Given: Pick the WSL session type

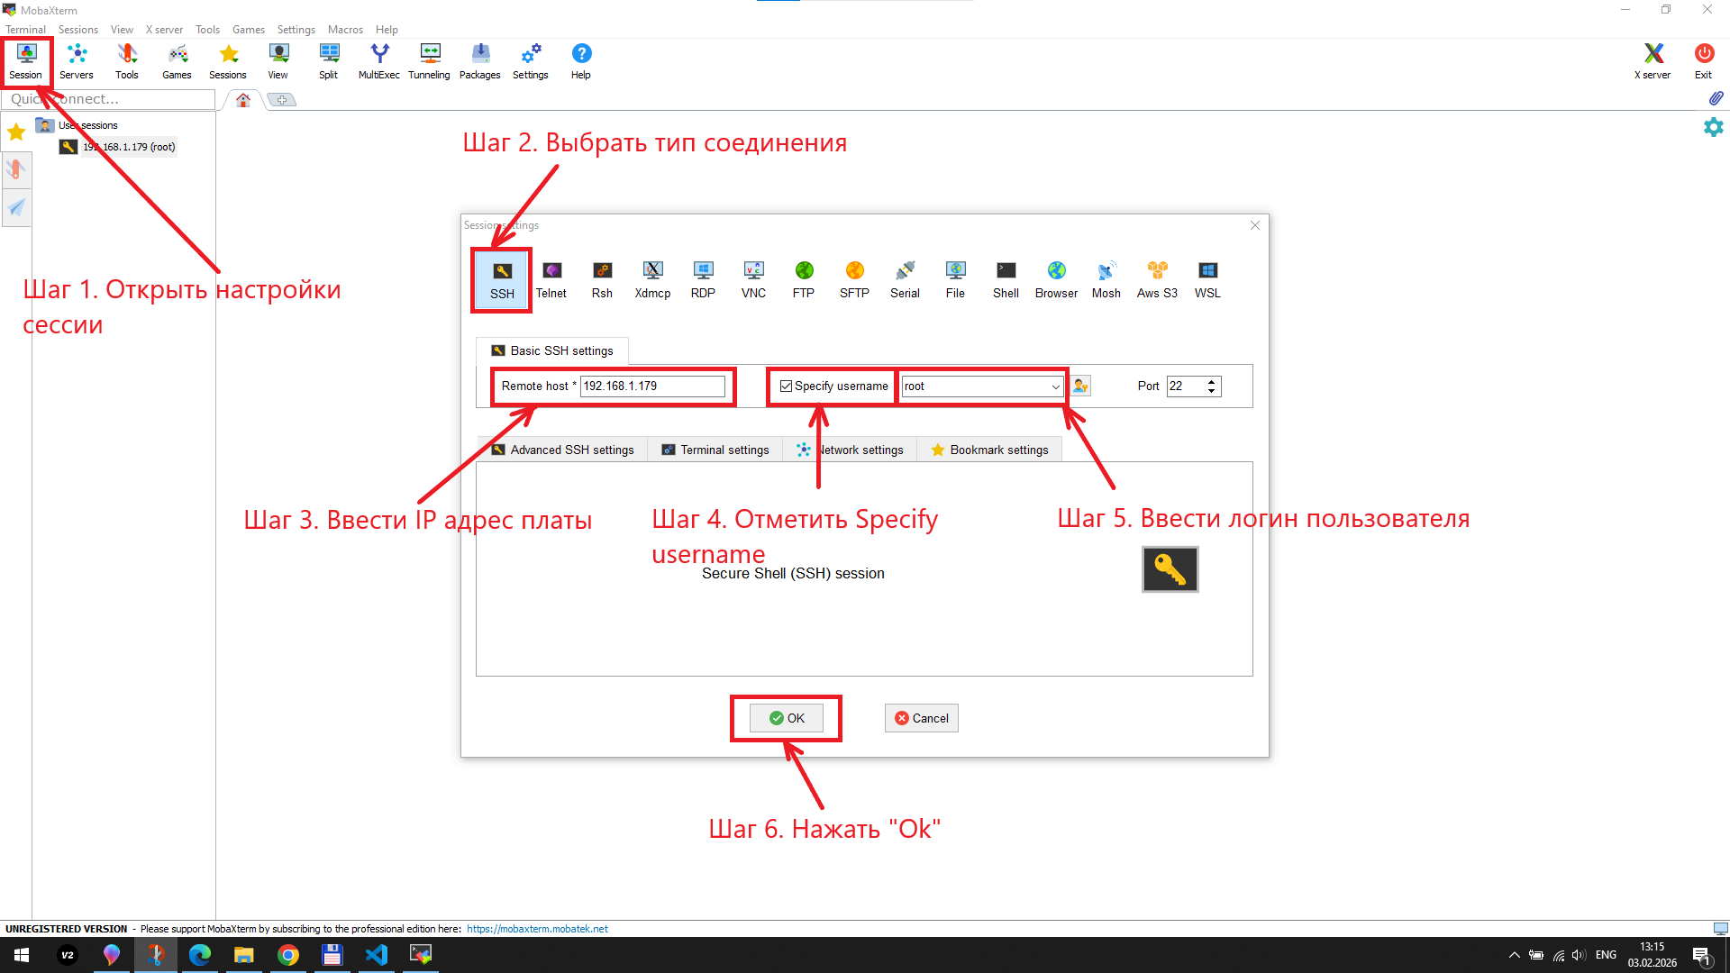Looking at the screenshot, I should tap(1207, 279).
